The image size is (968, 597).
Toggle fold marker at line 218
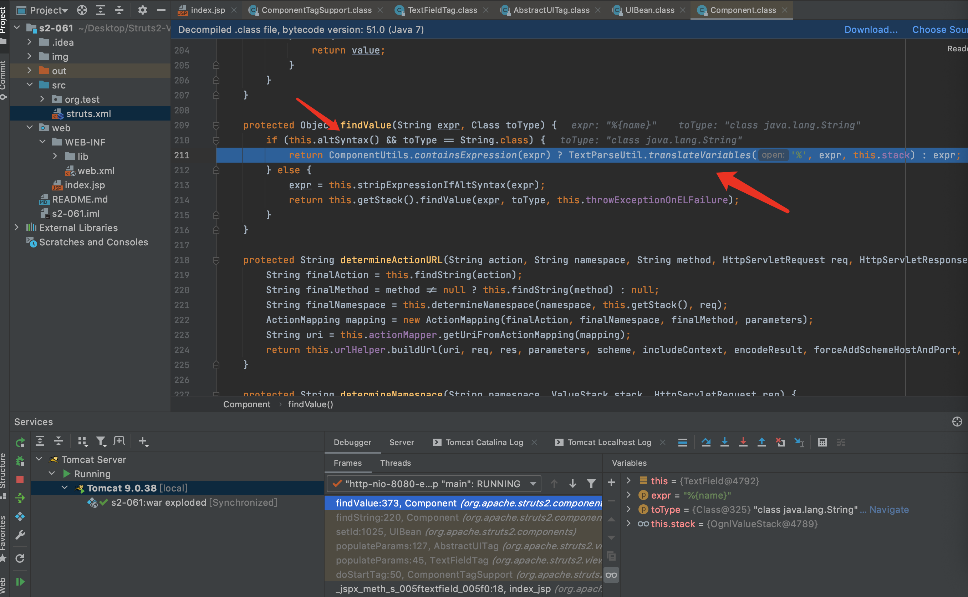216,260
